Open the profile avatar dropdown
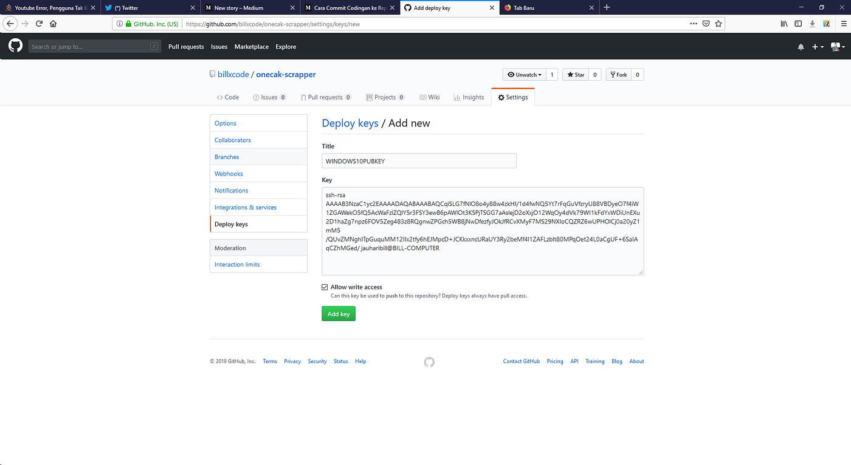 pyautogui.click(x=837, y=46)
